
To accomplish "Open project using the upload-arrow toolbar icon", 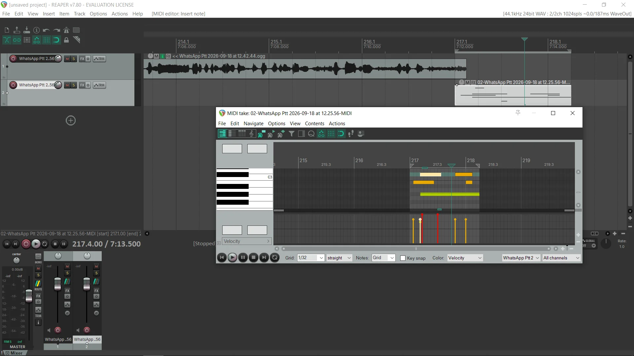I will (x=17, y=30).
